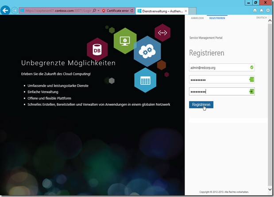
Task: Click the scrollbar up arrow
Action: pos(270,21)
